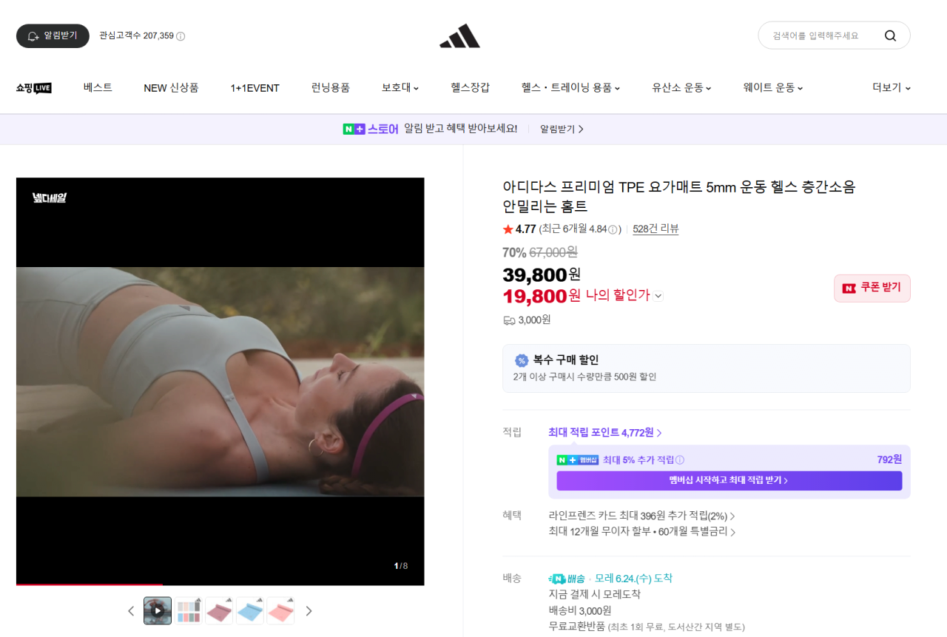Select the color chart thumbnail
The width and height of the screenshot is (947, 637).
click(189, 611)
